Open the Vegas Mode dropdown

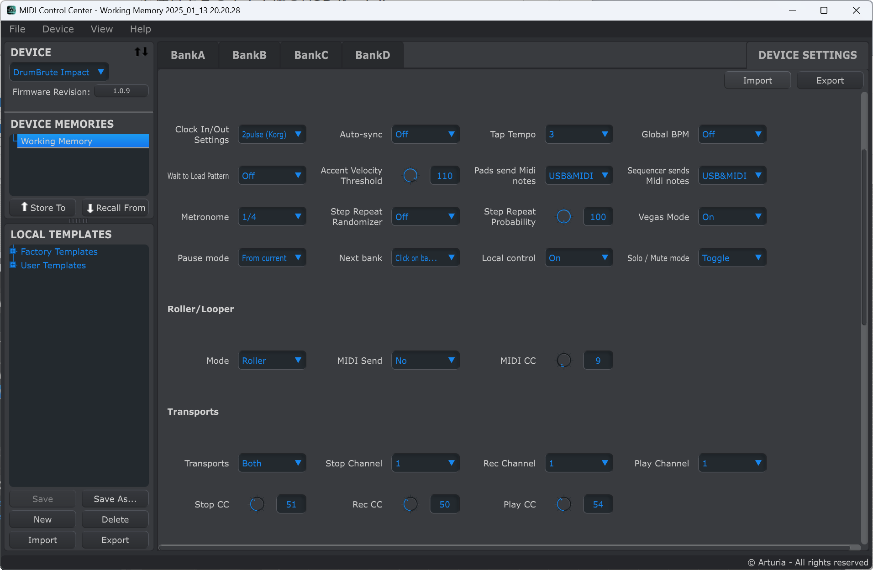coord(732,217)
